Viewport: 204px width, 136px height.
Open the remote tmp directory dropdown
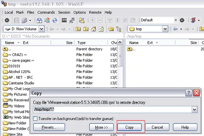(x=165, y=29)
